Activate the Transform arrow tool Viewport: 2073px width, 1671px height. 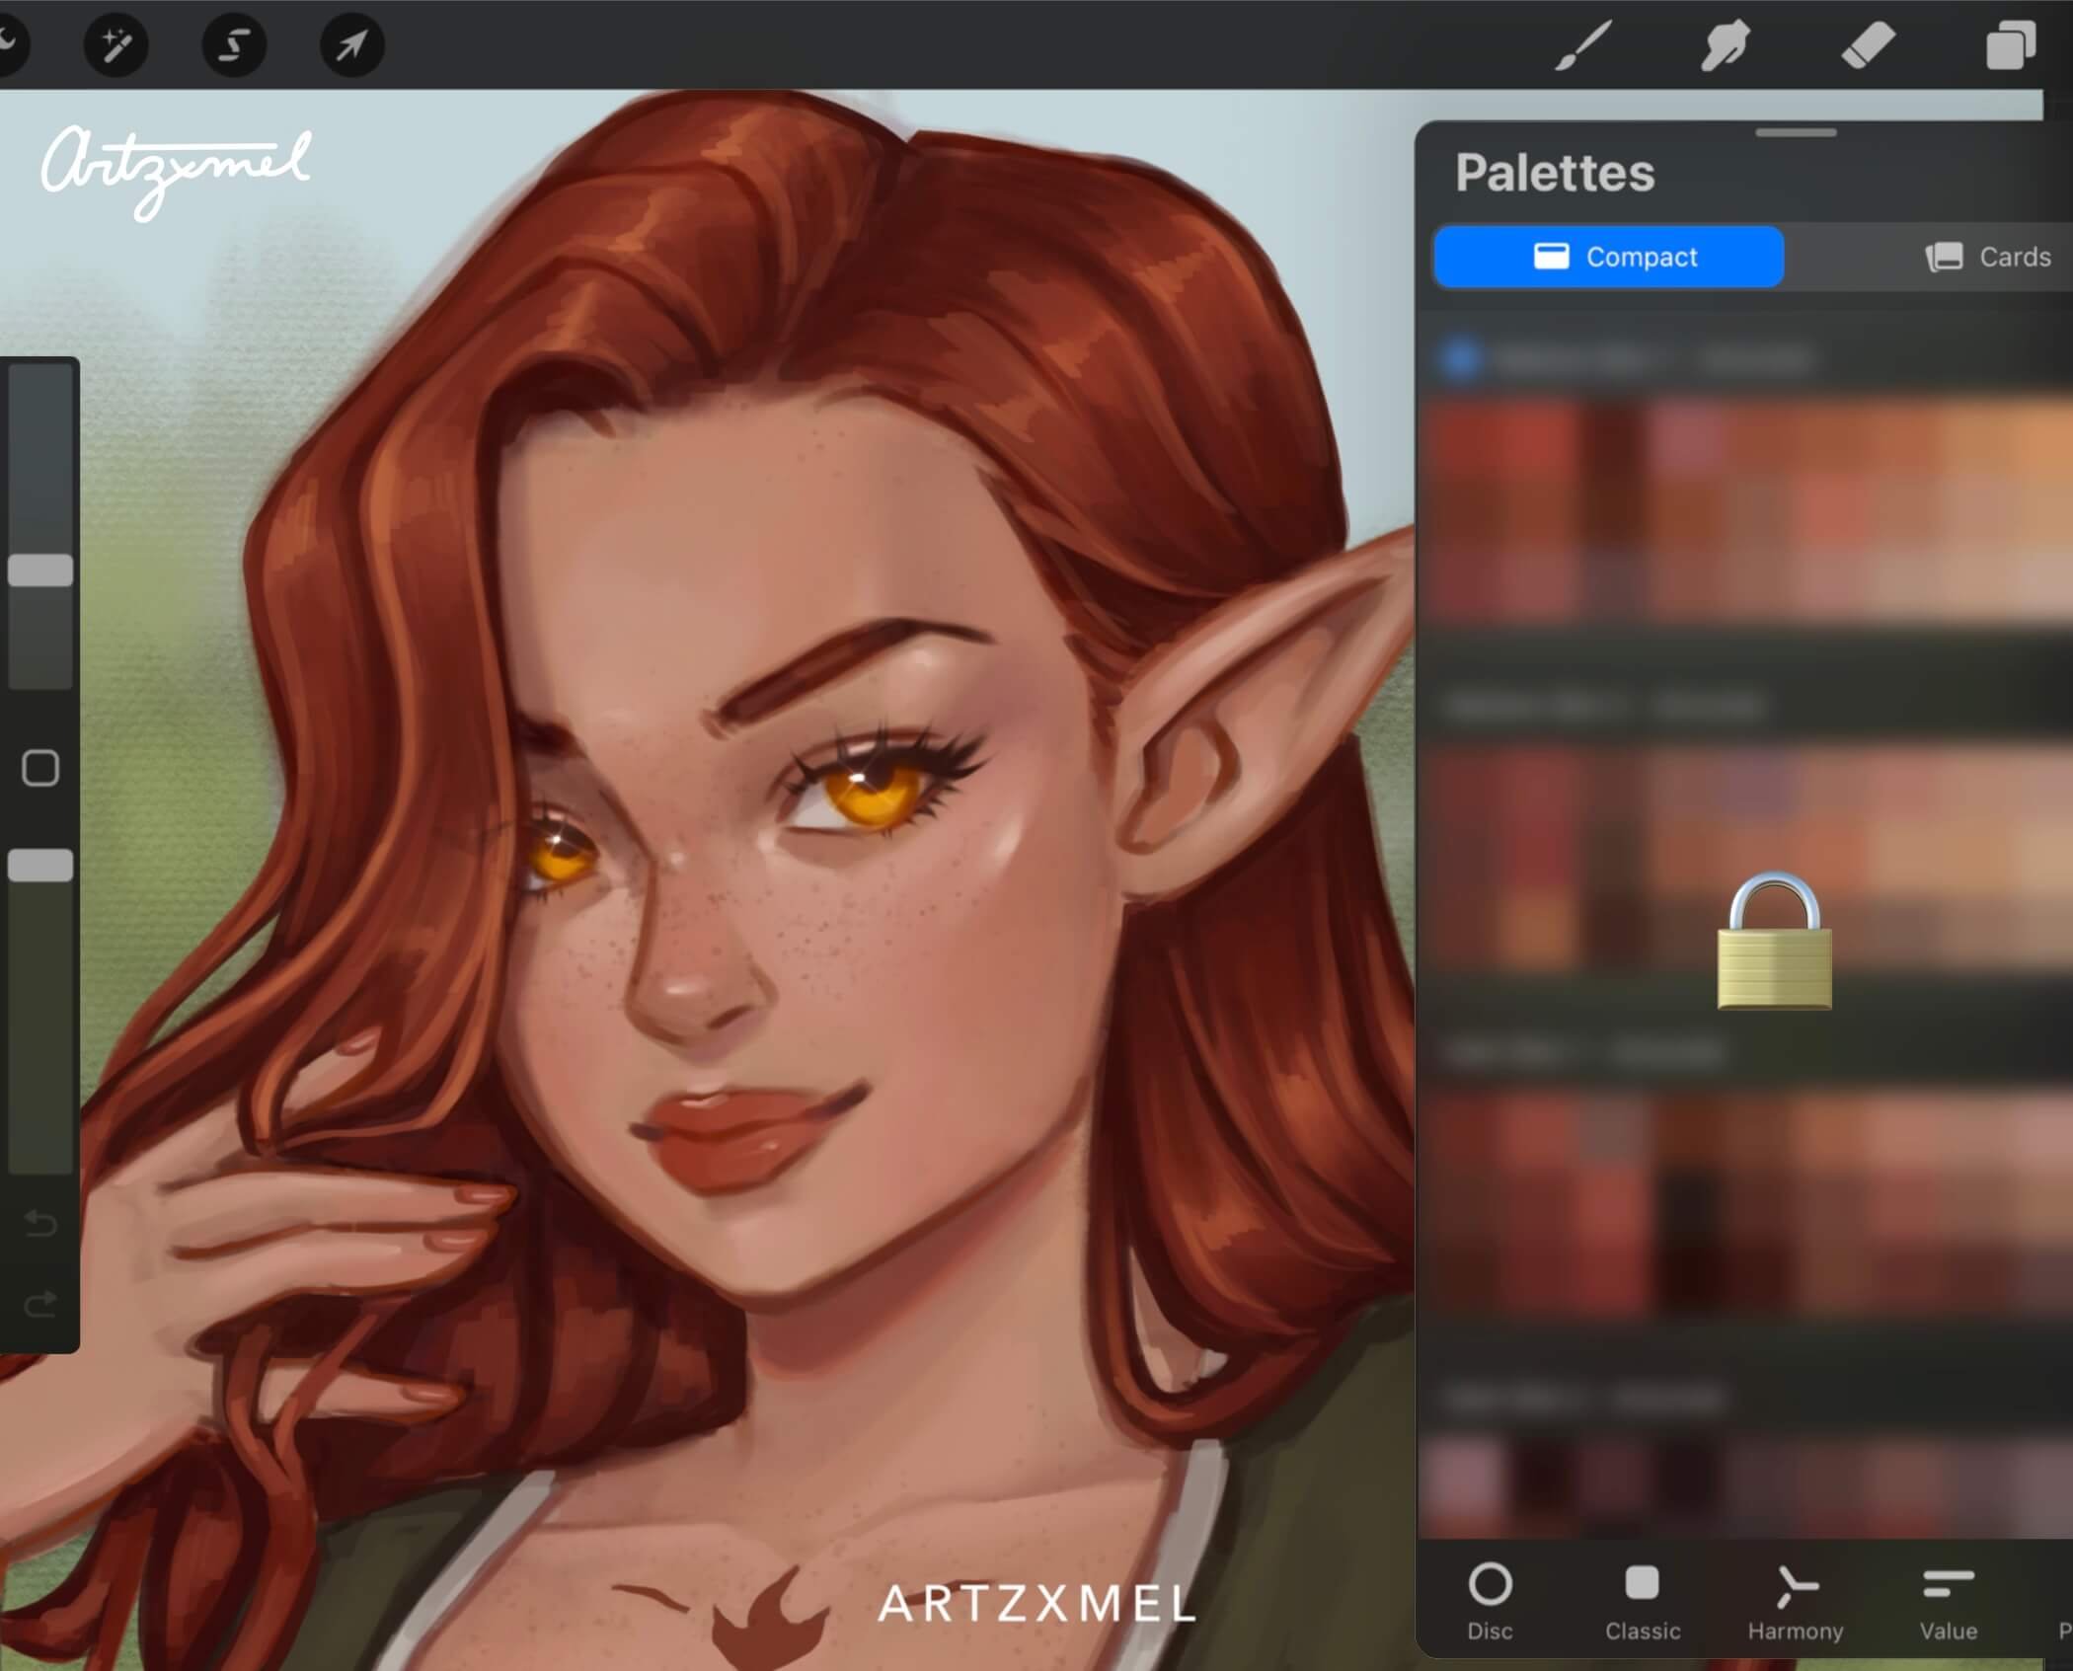(x=352, y=45)
